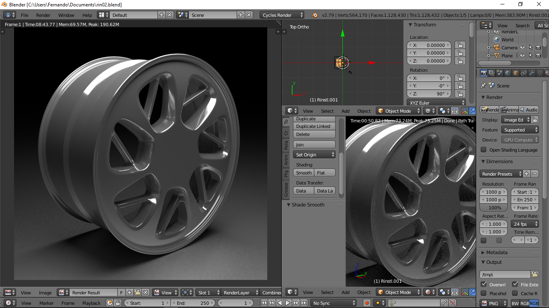549x308 pixels.
Task: Unlink Render Result image with X icon
Action: click(x=146, y=293)
